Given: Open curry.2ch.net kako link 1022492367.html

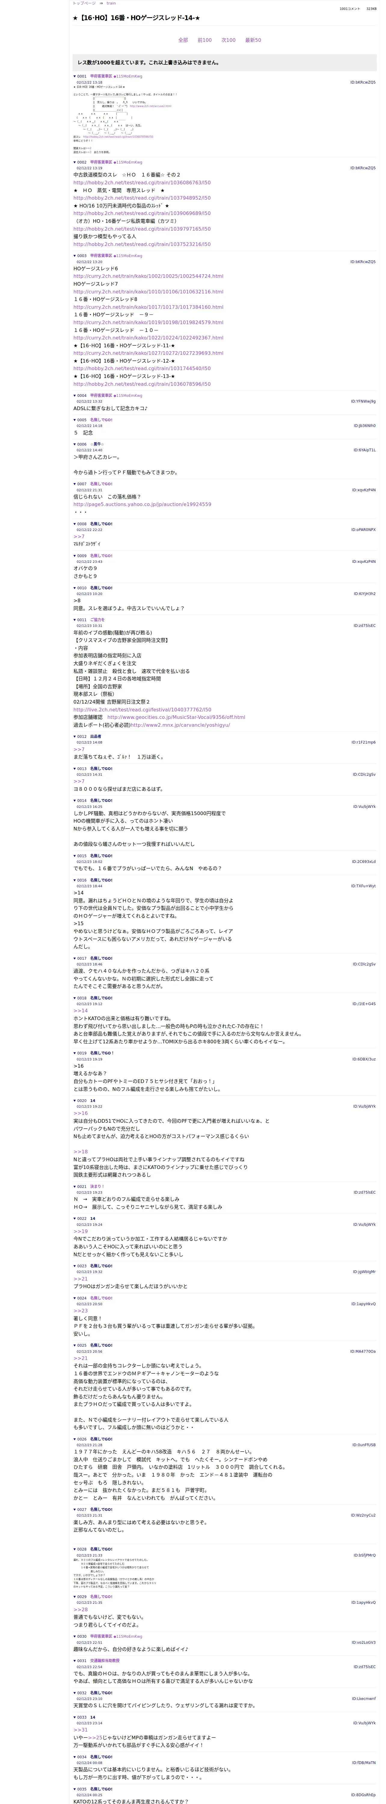Looking at the screenshot, I should (x=148, y=338).
